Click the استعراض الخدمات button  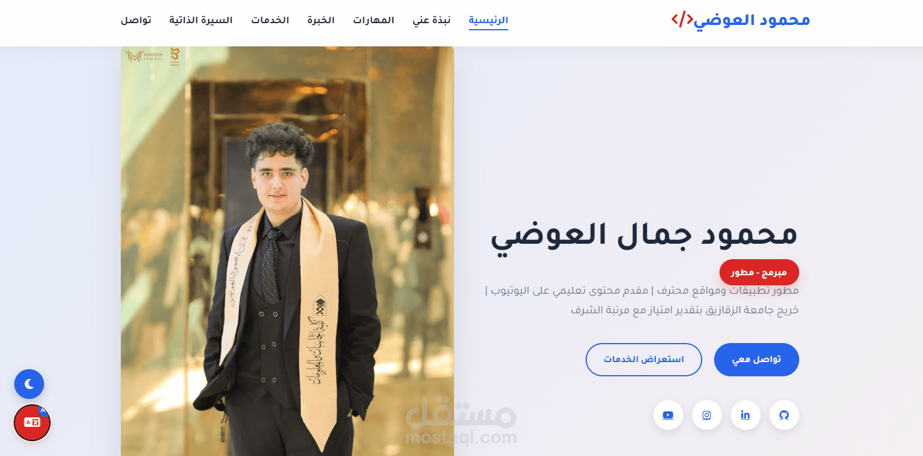[644, 360]
